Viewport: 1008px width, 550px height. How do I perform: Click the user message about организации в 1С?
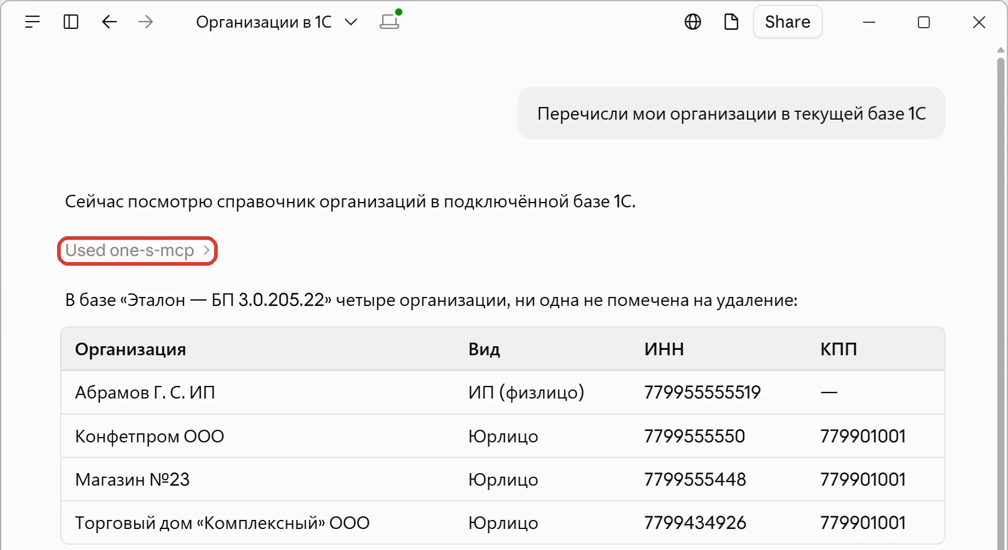[x=731, y=114]
